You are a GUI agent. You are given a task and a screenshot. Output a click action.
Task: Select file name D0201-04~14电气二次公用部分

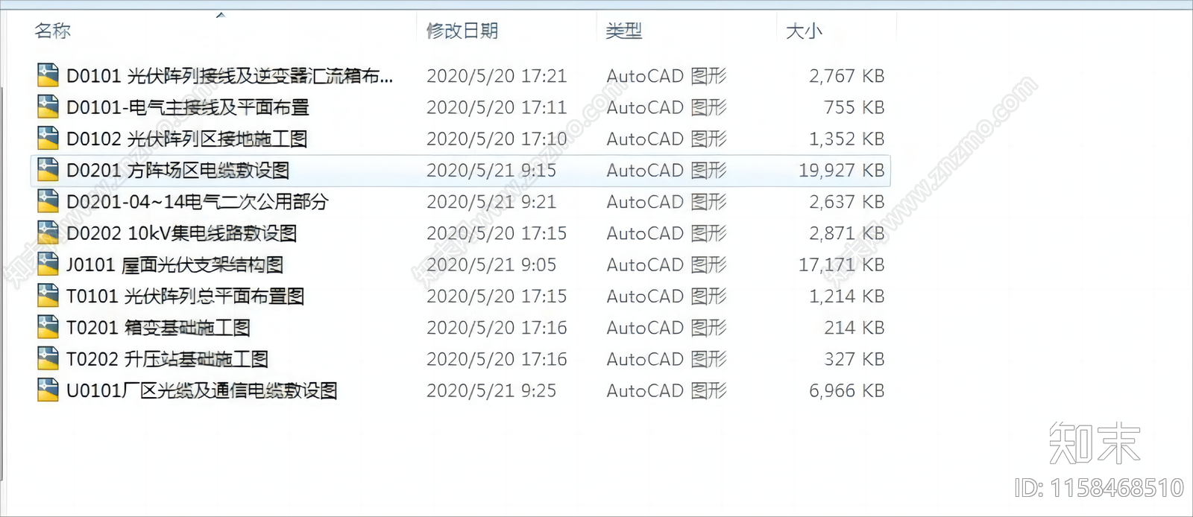198,202
